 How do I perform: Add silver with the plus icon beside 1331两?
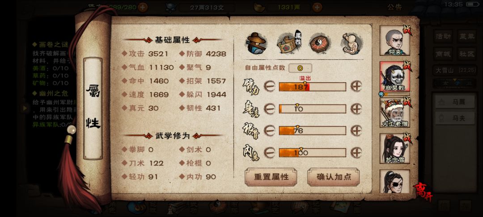click(x=317, y=7)
